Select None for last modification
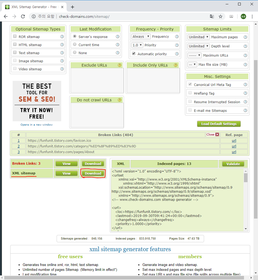The image size is (258, 280). tap(75, 52)
